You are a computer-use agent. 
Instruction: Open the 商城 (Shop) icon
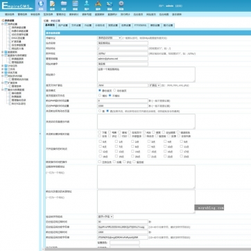coord(110,3)
